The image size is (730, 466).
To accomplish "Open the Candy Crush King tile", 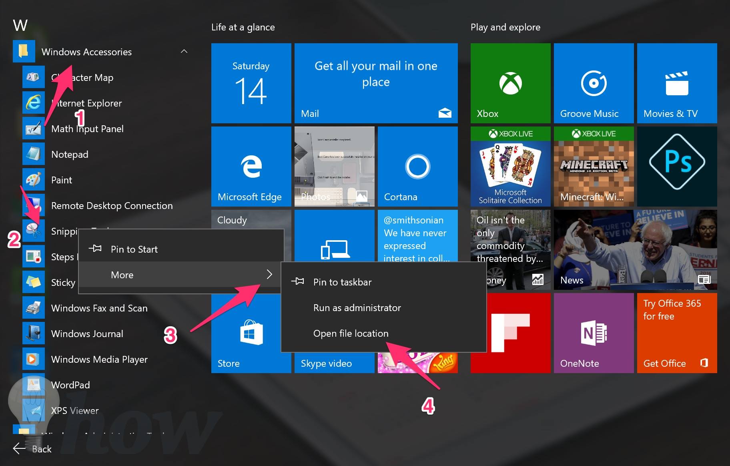I will (417, 363).
